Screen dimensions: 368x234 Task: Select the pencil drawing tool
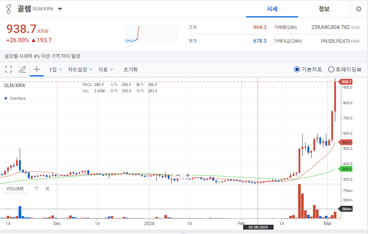coord(23,69)
